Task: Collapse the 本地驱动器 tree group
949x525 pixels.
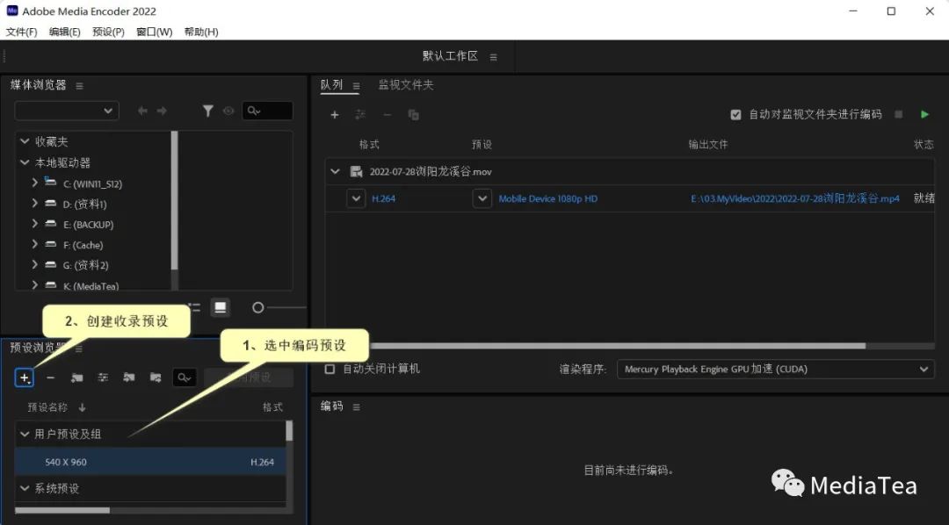Action: click(25, 162)
